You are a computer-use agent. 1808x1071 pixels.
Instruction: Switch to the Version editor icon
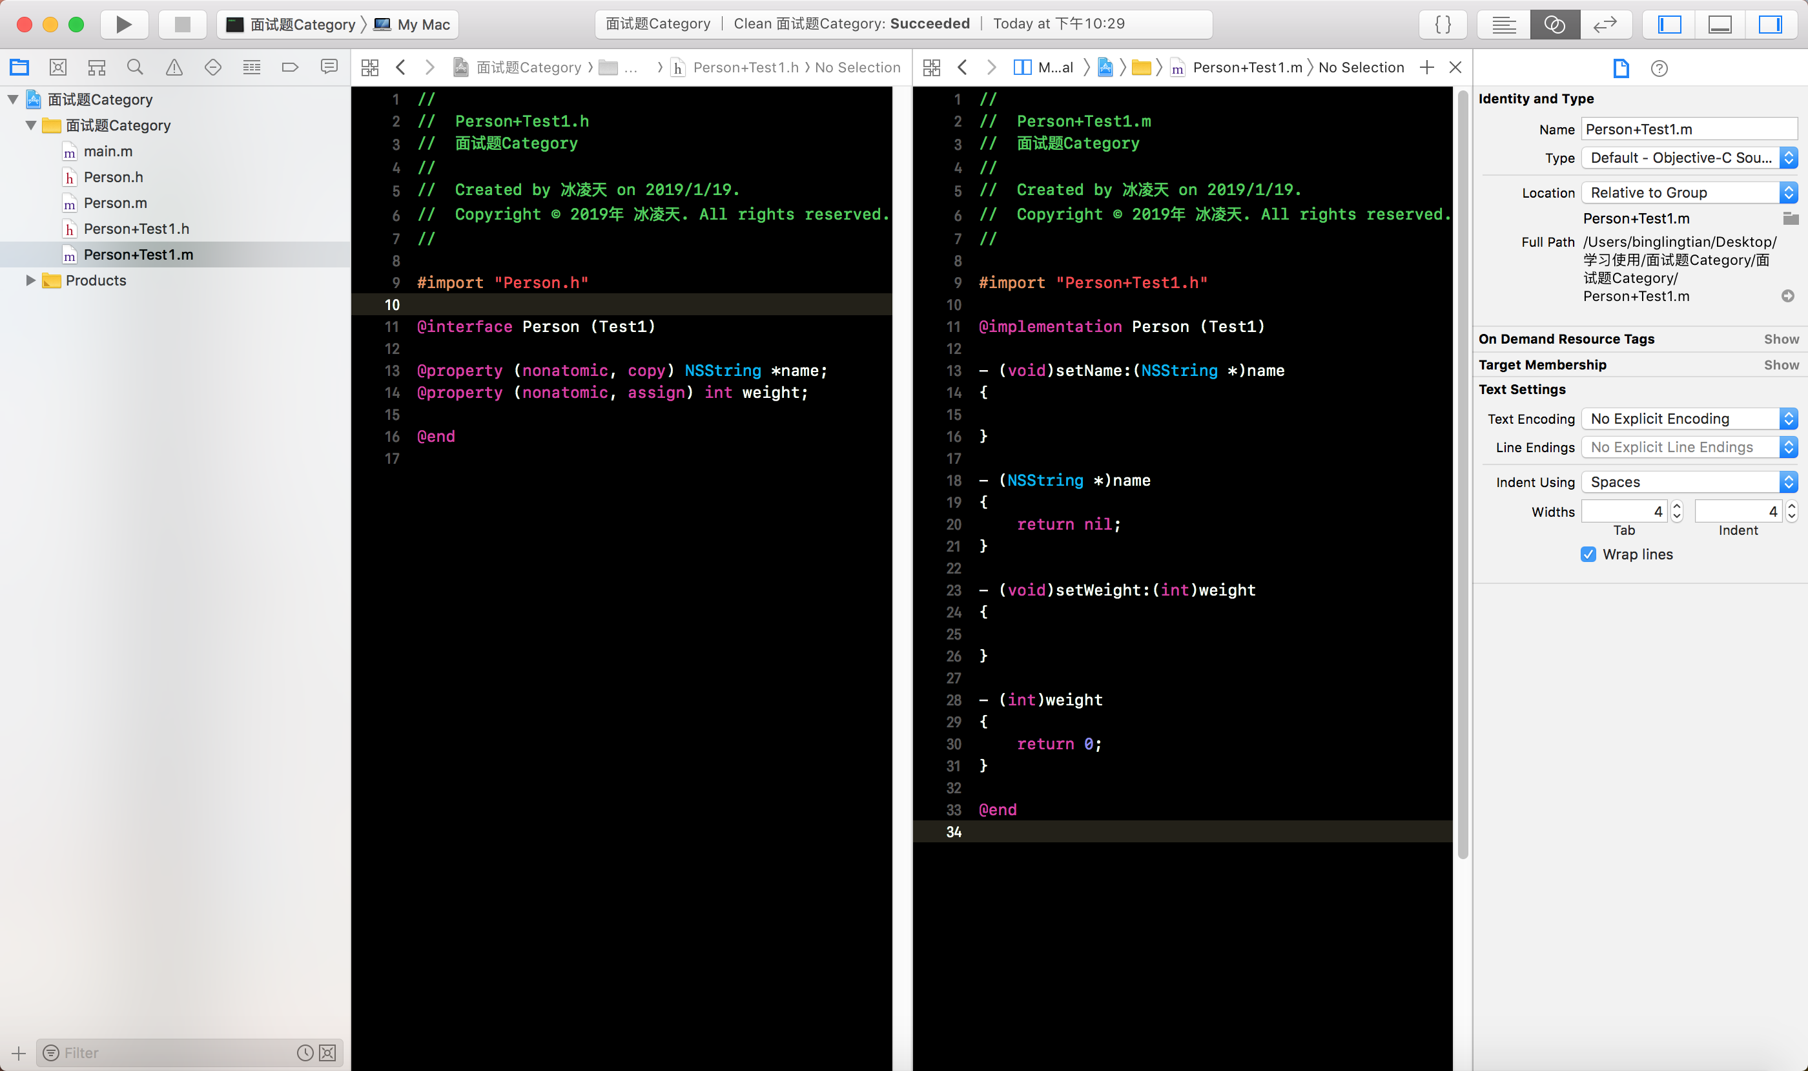pos(1605,25)
